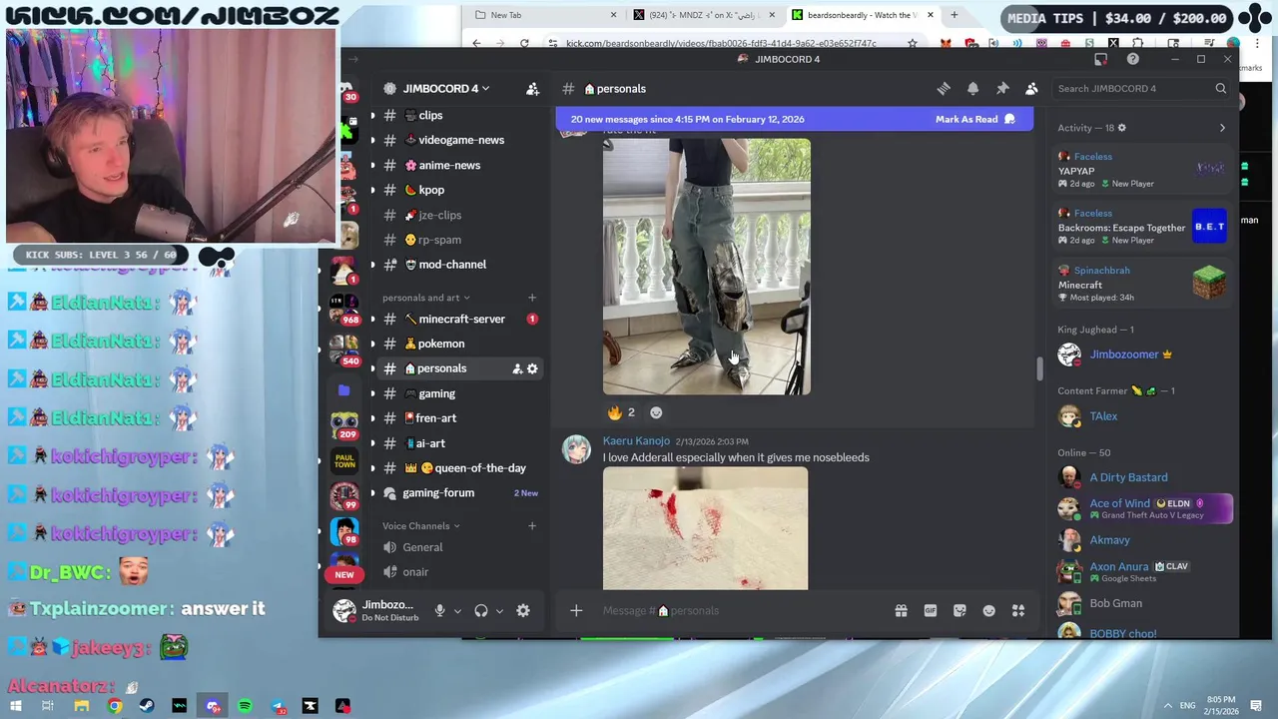The image size is (1278, 719).
Task: Open invite members icon beside JIMBOCORD 4
Action: point(532,89)
